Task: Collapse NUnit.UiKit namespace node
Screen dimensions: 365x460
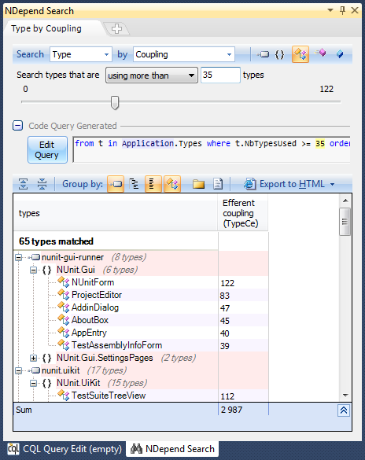Action: [x=34, y=383]
